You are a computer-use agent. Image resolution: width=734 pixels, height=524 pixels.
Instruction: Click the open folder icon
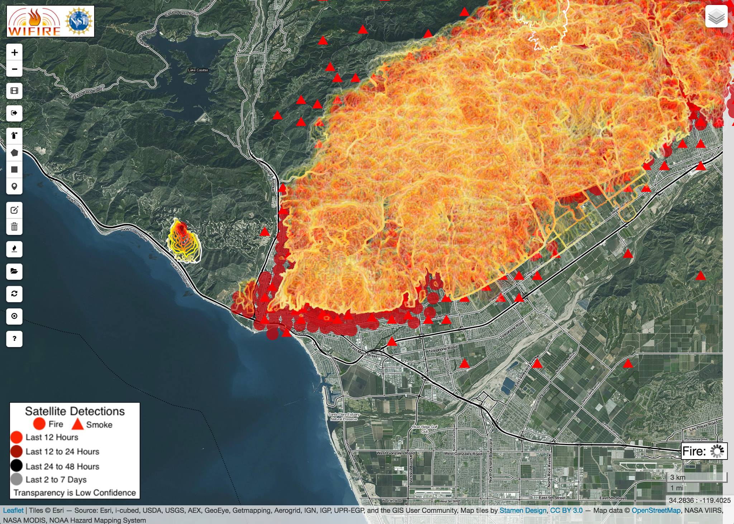click(14, 271)
